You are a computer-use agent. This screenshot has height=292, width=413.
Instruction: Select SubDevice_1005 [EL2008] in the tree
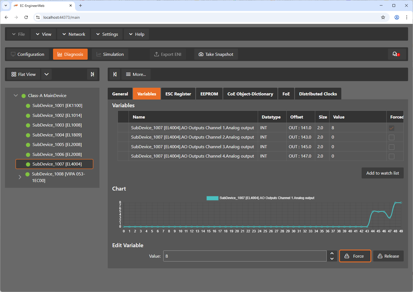(x=57, y=145)
